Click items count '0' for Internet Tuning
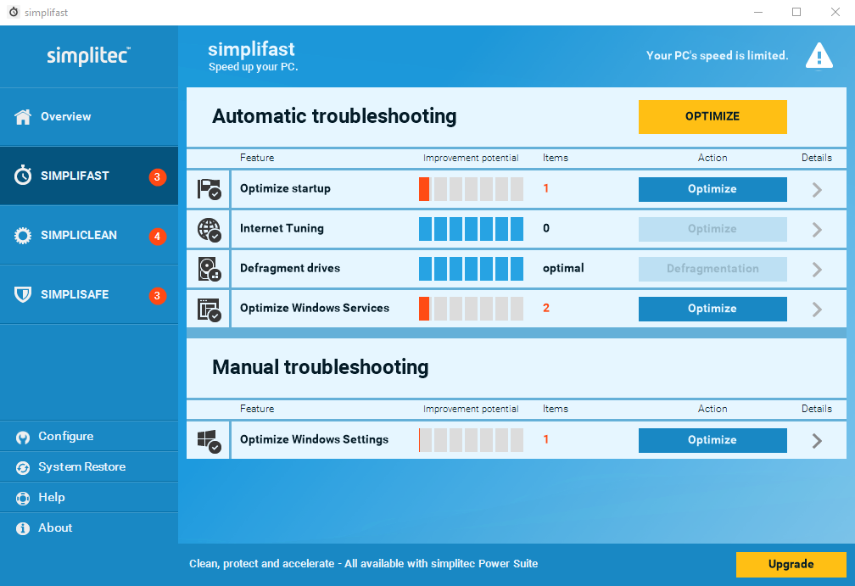 point(546,228)
